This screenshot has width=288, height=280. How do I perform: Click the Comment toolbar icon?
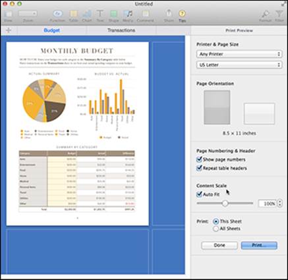(x=145, y=14)
